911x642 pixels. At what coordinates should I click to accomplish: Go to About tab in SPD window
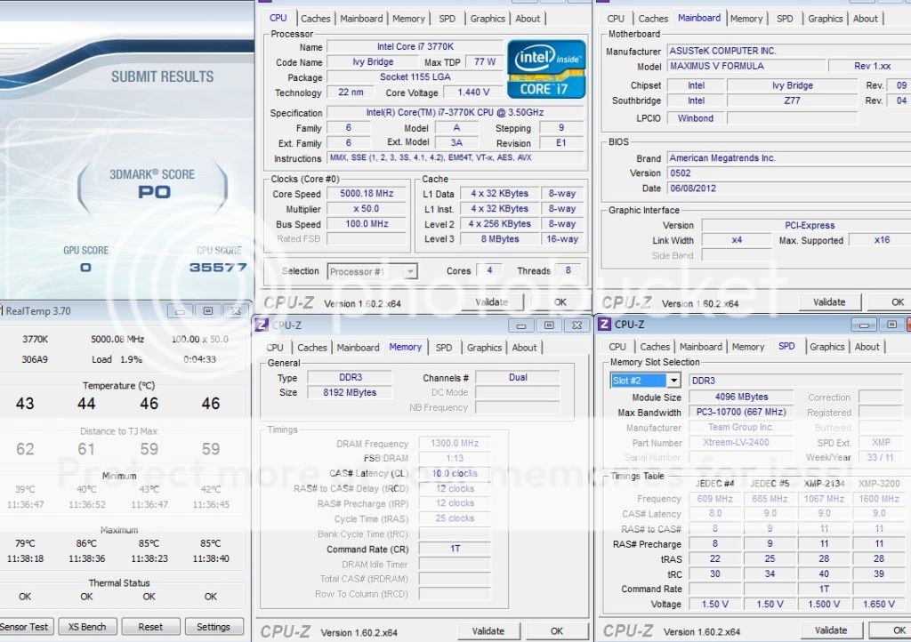(x=867, y=347)
